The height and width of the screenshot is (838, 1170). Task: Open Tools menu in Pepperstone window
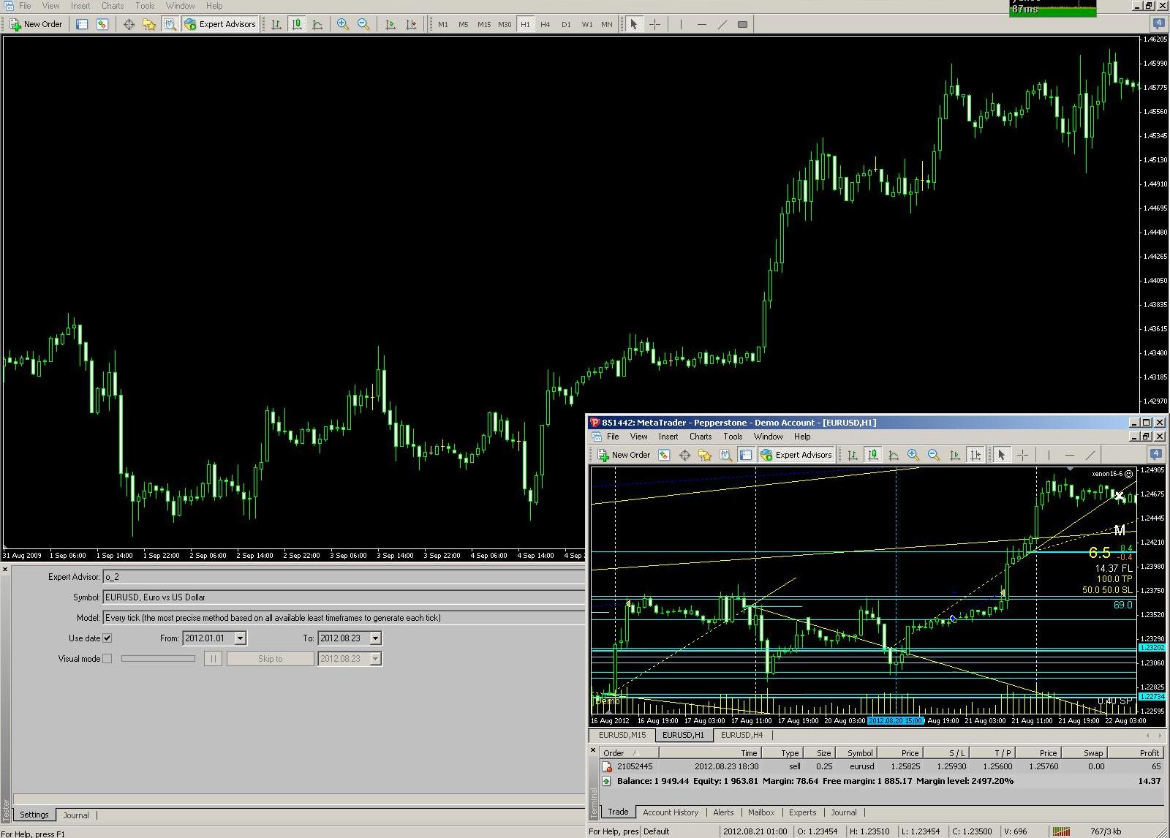coord(733,437)
